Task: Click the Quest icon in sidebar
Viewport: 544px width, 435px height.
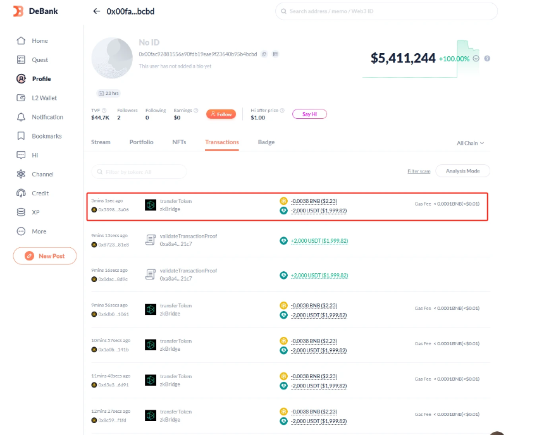Action: coord(21,60)
